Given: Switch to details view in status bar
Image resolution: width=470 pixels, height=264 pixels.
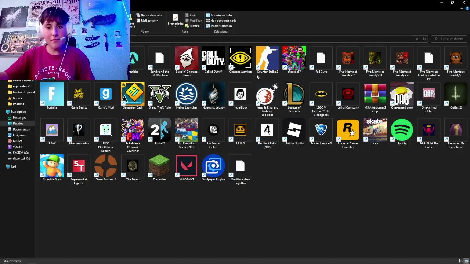Looking at the screenshot, I should pos(460,261).
